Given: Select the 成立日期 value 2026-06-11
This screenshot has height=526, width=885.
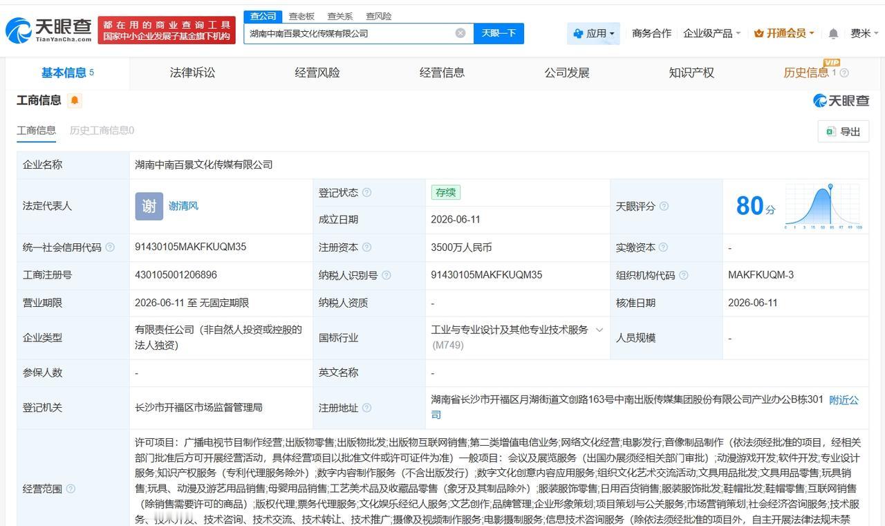Looking at the screenshot, I should pyautogui.click(x=456, y=220).
